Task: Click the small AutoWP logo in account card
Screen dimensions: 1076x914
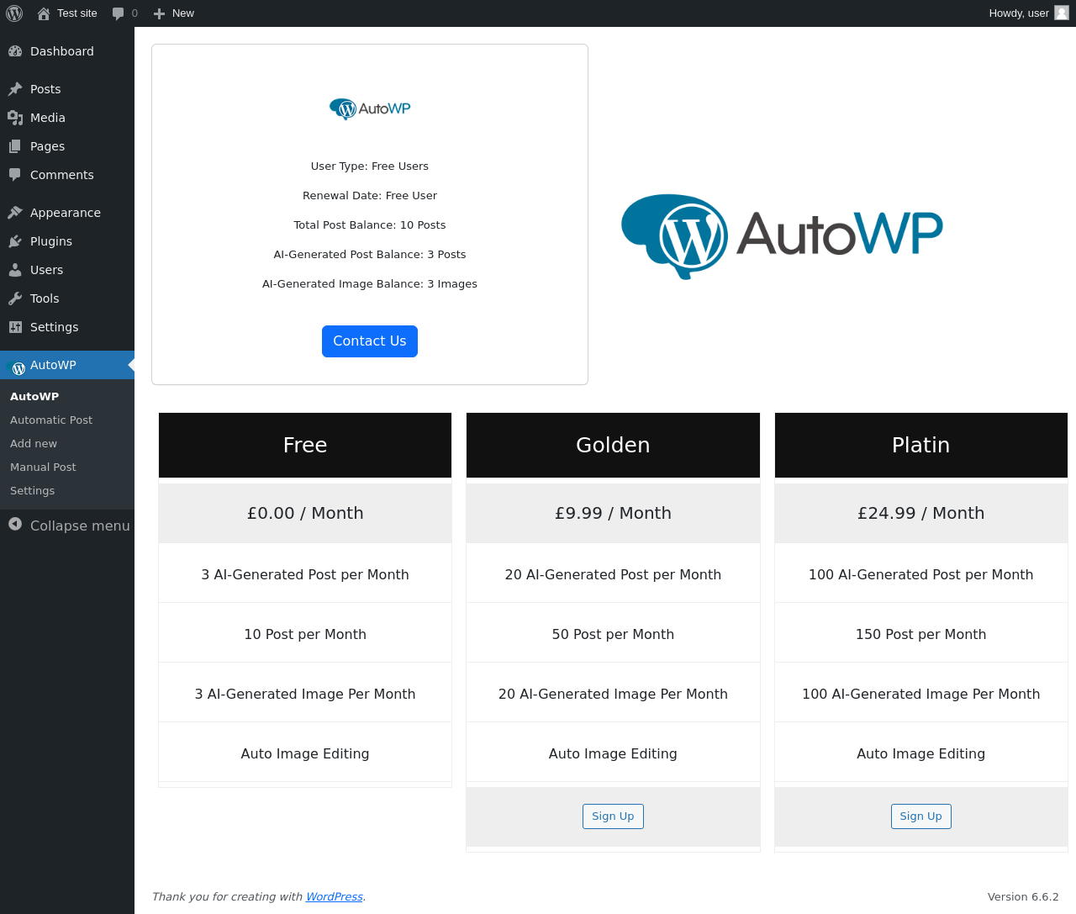Action: coord(370,108)
